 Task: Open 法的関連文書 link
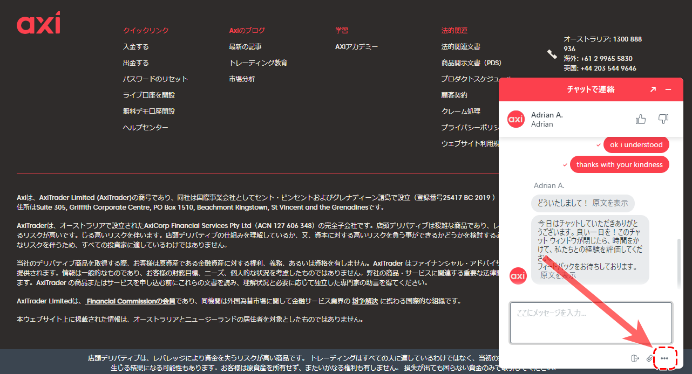pos(461,47)
